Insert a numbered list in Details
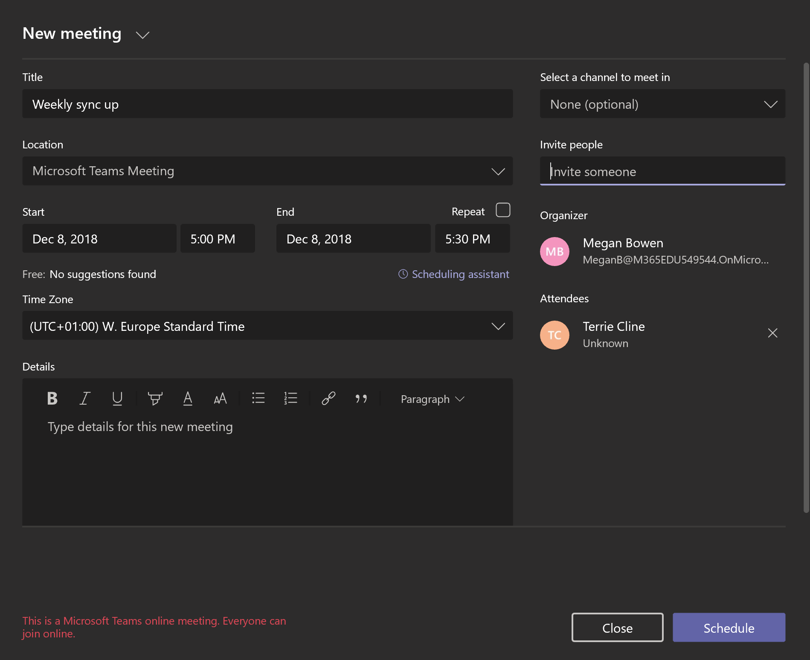The width and height of the screenshot is (810, 660). (290, 399)
